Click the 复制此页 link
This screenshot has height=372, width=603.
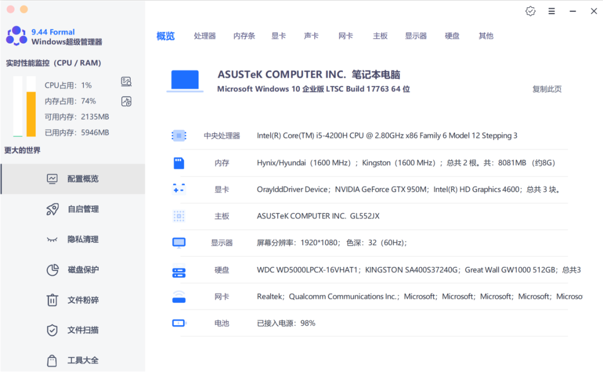547,89
